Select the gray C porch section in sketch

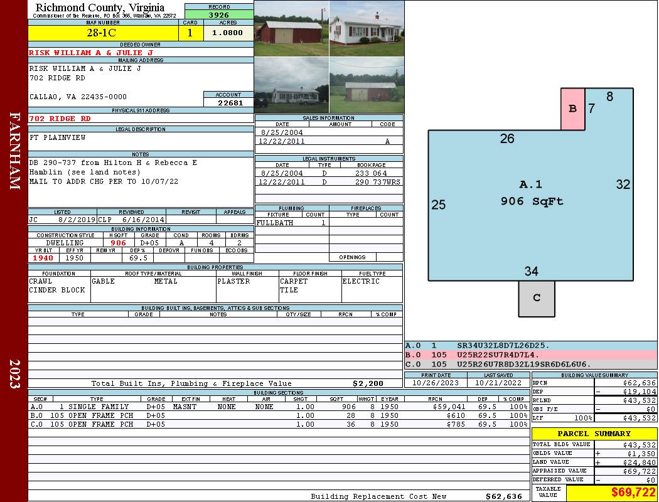tap(537, 298)
